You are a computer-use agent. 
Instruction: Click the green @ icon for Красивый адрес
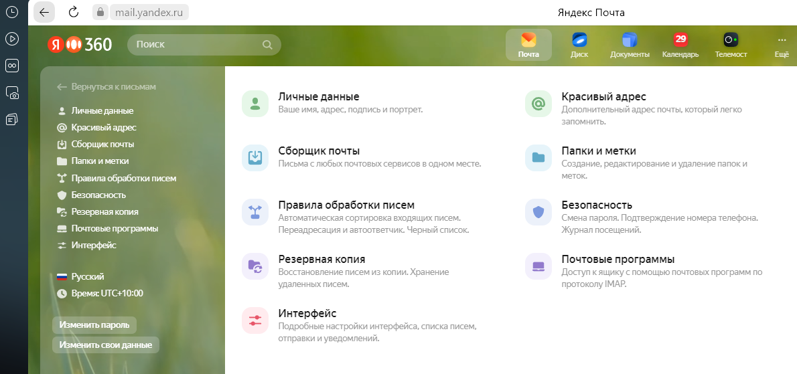[x=538, y=104]
